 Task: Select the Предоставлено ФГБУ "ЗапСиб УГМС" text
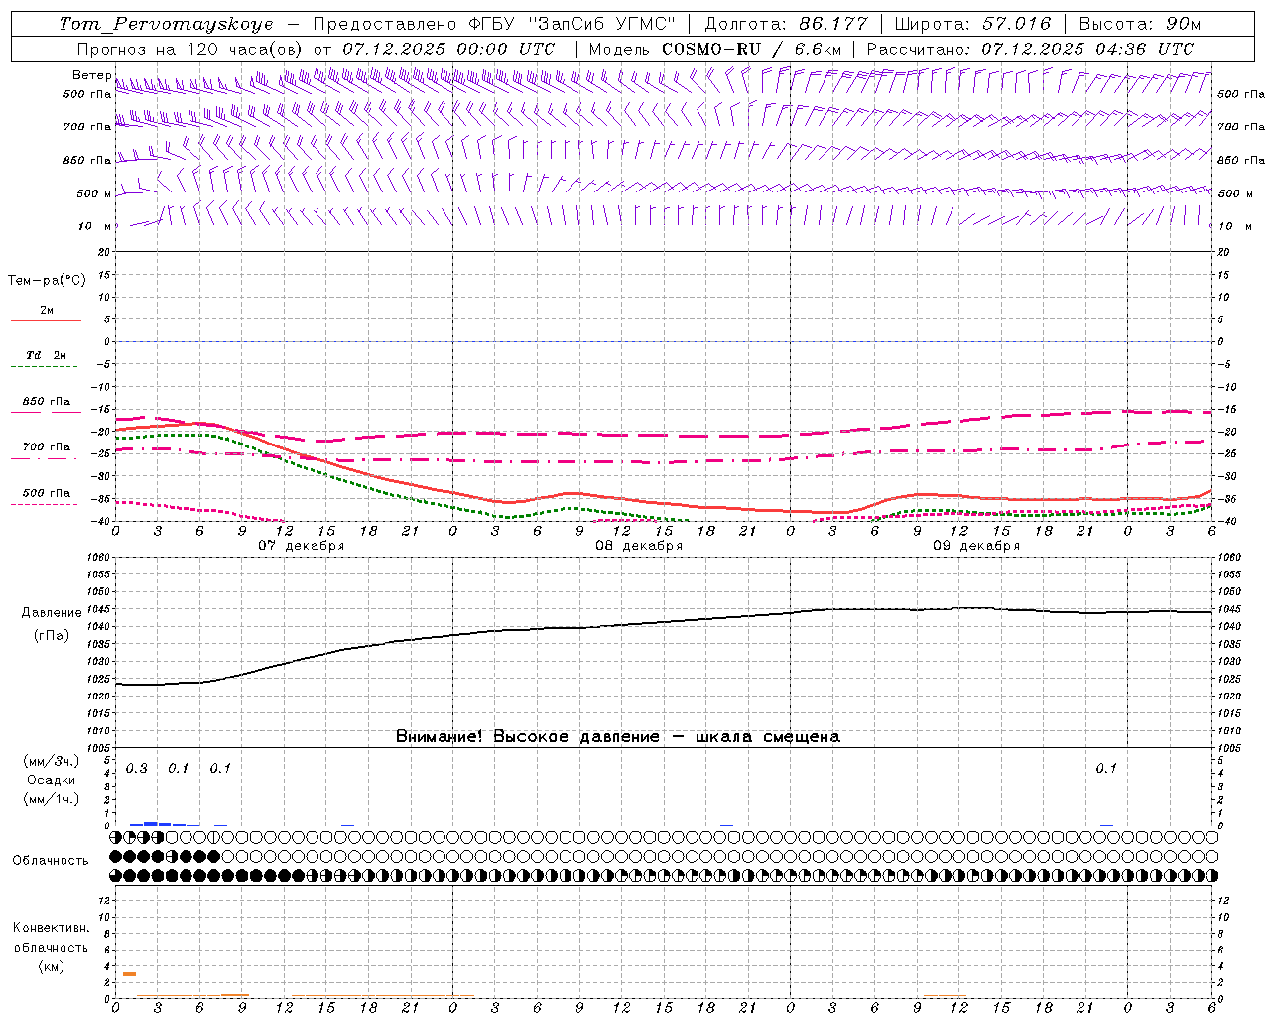(494, 24)
